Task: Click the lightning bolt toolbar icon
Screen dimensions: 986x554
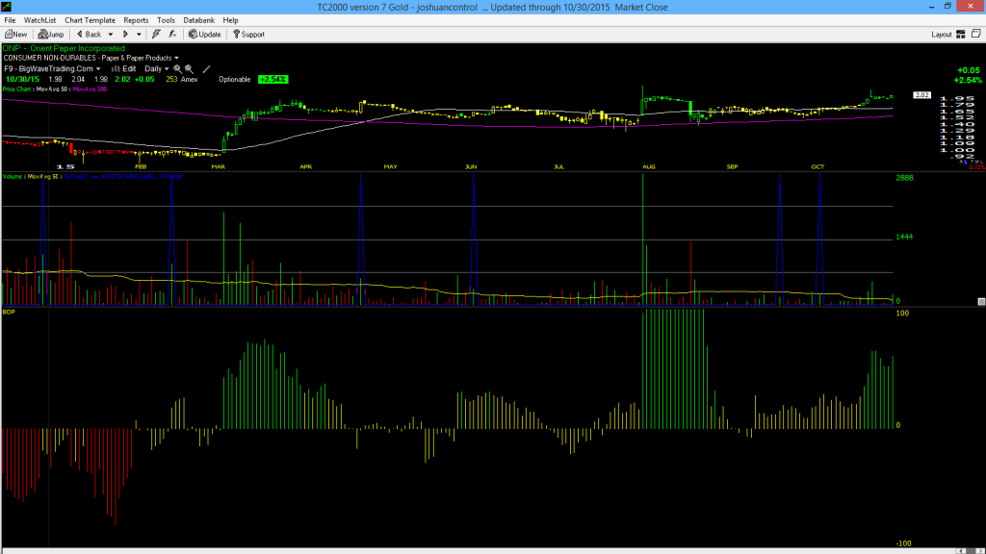Action: [156, 35]
